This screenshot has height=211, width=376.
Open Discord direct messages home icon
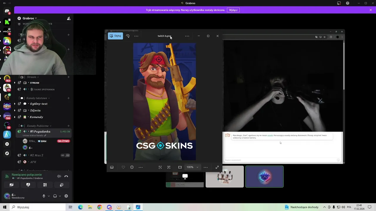click(x=7, y=11)
